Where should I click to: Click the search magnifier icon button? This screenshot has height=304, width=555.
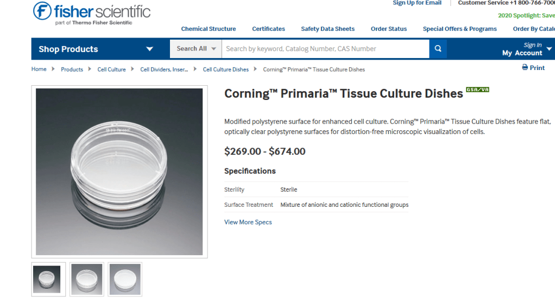pos(438,49)
